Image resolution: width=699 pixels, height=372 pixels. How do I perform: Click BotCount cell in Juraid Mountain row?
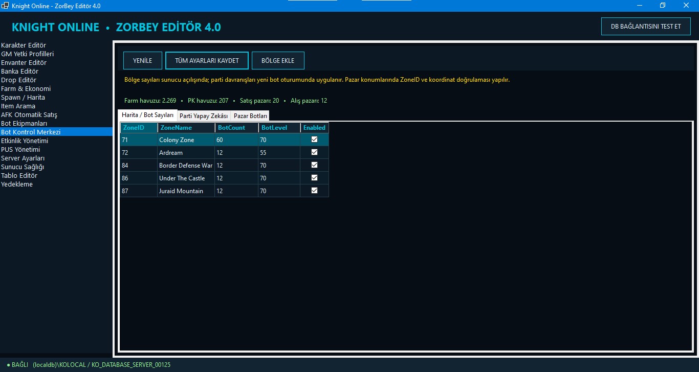coord(236,191)
